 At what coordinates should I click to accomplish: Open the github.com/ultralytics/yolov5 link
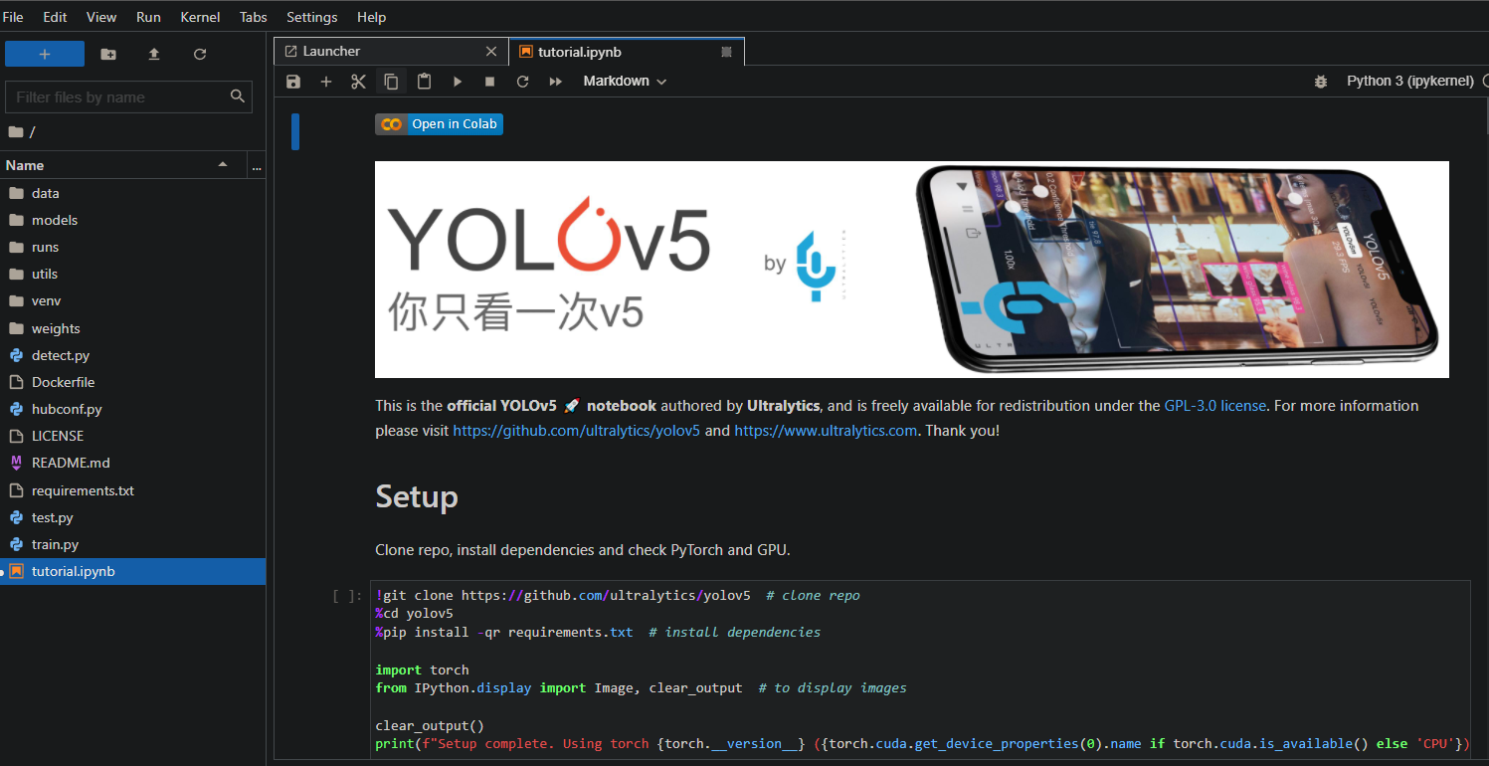click(577, 431)
